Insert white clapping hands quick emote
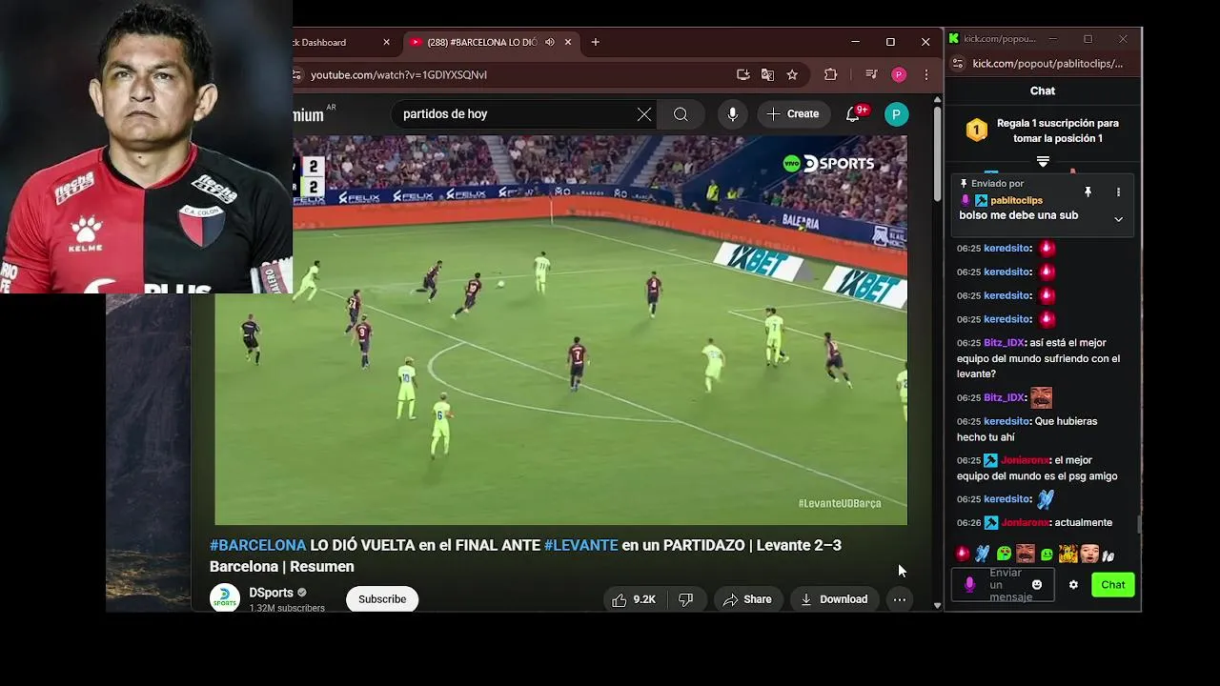Image resolution: width=1220 pixels, height=686 pixels. pos(1108,555)
